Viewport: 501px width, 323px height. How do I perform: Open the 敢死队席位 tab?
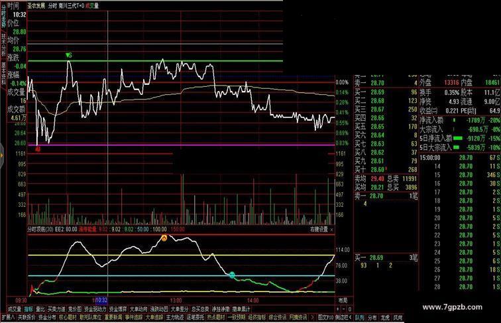[90, 318]
